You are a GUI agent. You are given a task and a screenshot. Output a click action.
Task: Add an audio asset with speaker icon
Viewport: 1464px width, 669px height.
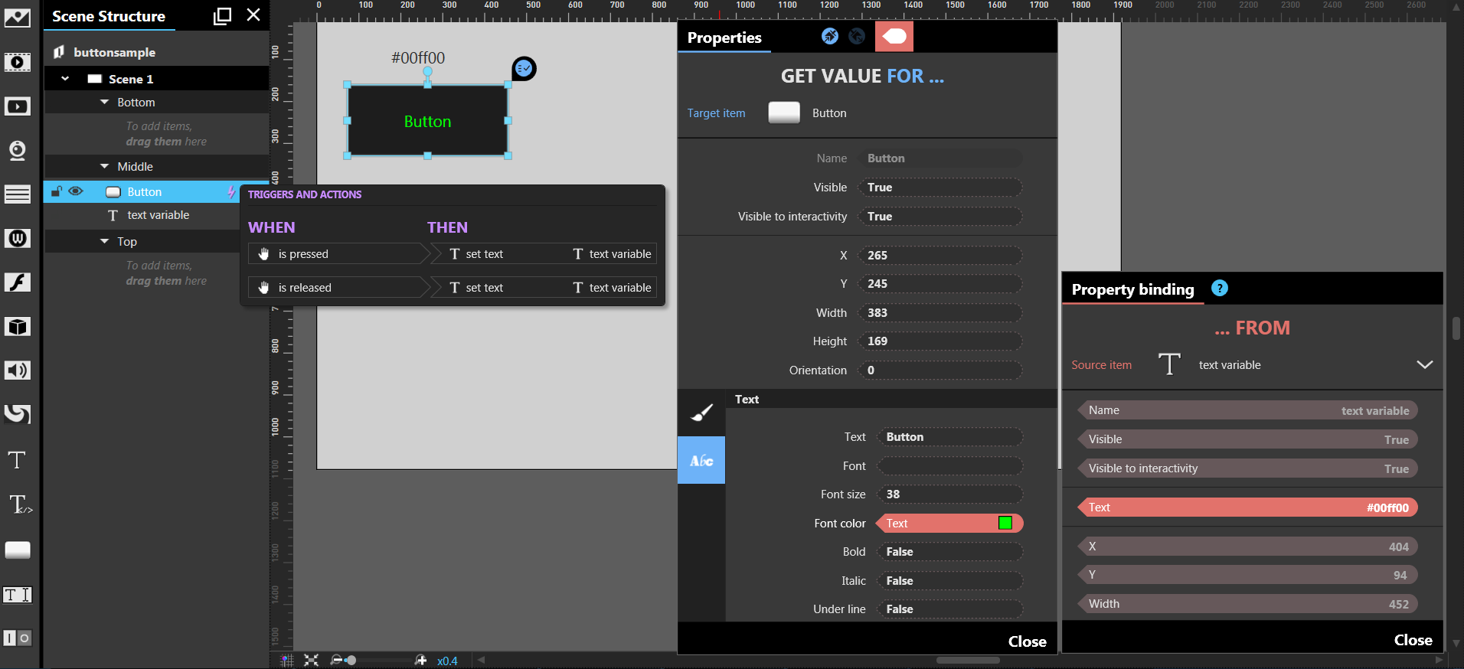tap(17, 370)
